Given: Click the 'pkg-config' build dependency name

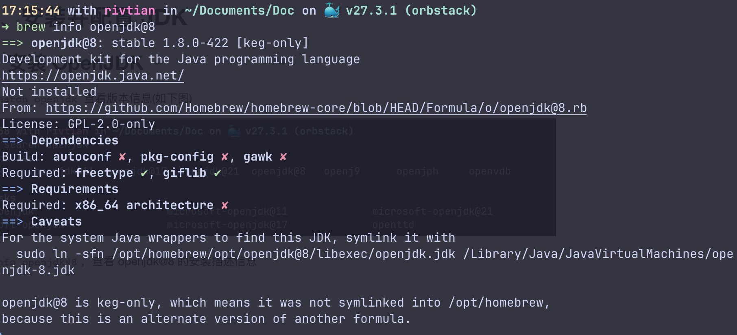Looking at the screenshot, I should (x=177, y=157).
